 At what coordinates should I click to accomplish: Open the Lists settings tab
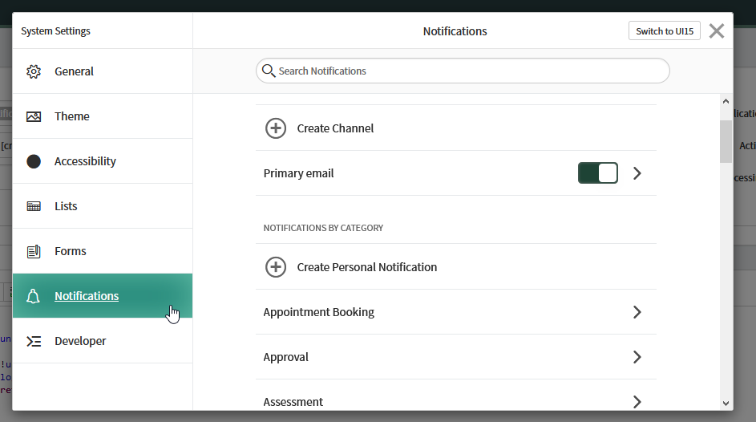tap(103, 206)
